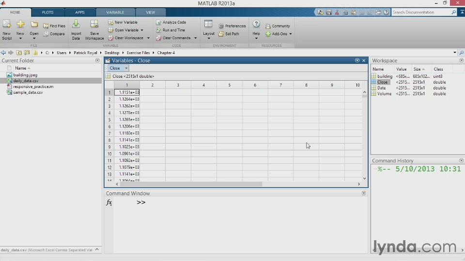This screenshot has width=465, height=261.
Task: Click the quick access Help icon
Action: click(x=386, y=12)
